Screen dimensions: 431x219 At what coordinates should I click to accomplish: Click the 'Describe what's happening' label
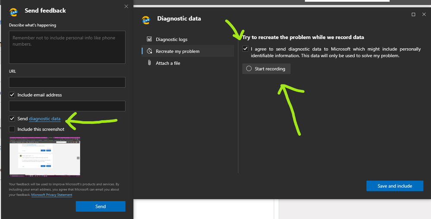[x=32, y=25]
